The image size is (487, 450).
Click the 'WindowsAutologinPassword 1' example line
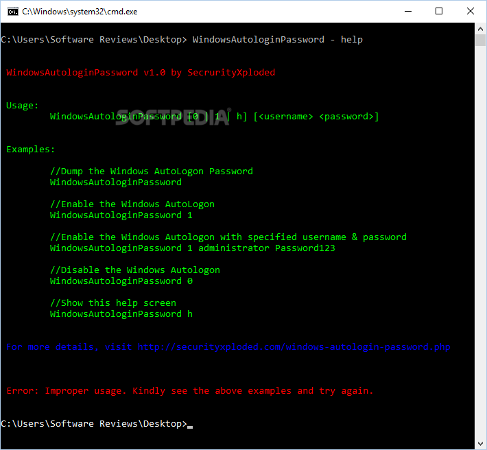[121, 215]
